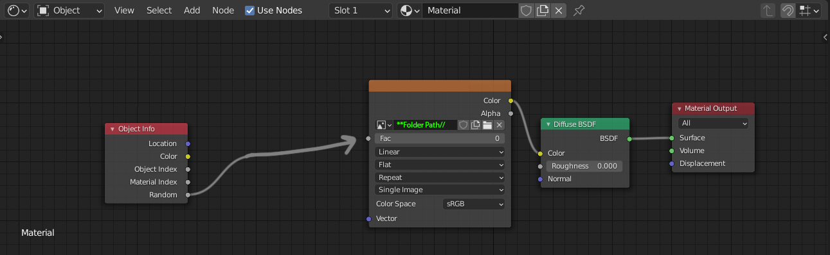
Task: Click the Roughness 0.000 slider
Action: [584, 166]
